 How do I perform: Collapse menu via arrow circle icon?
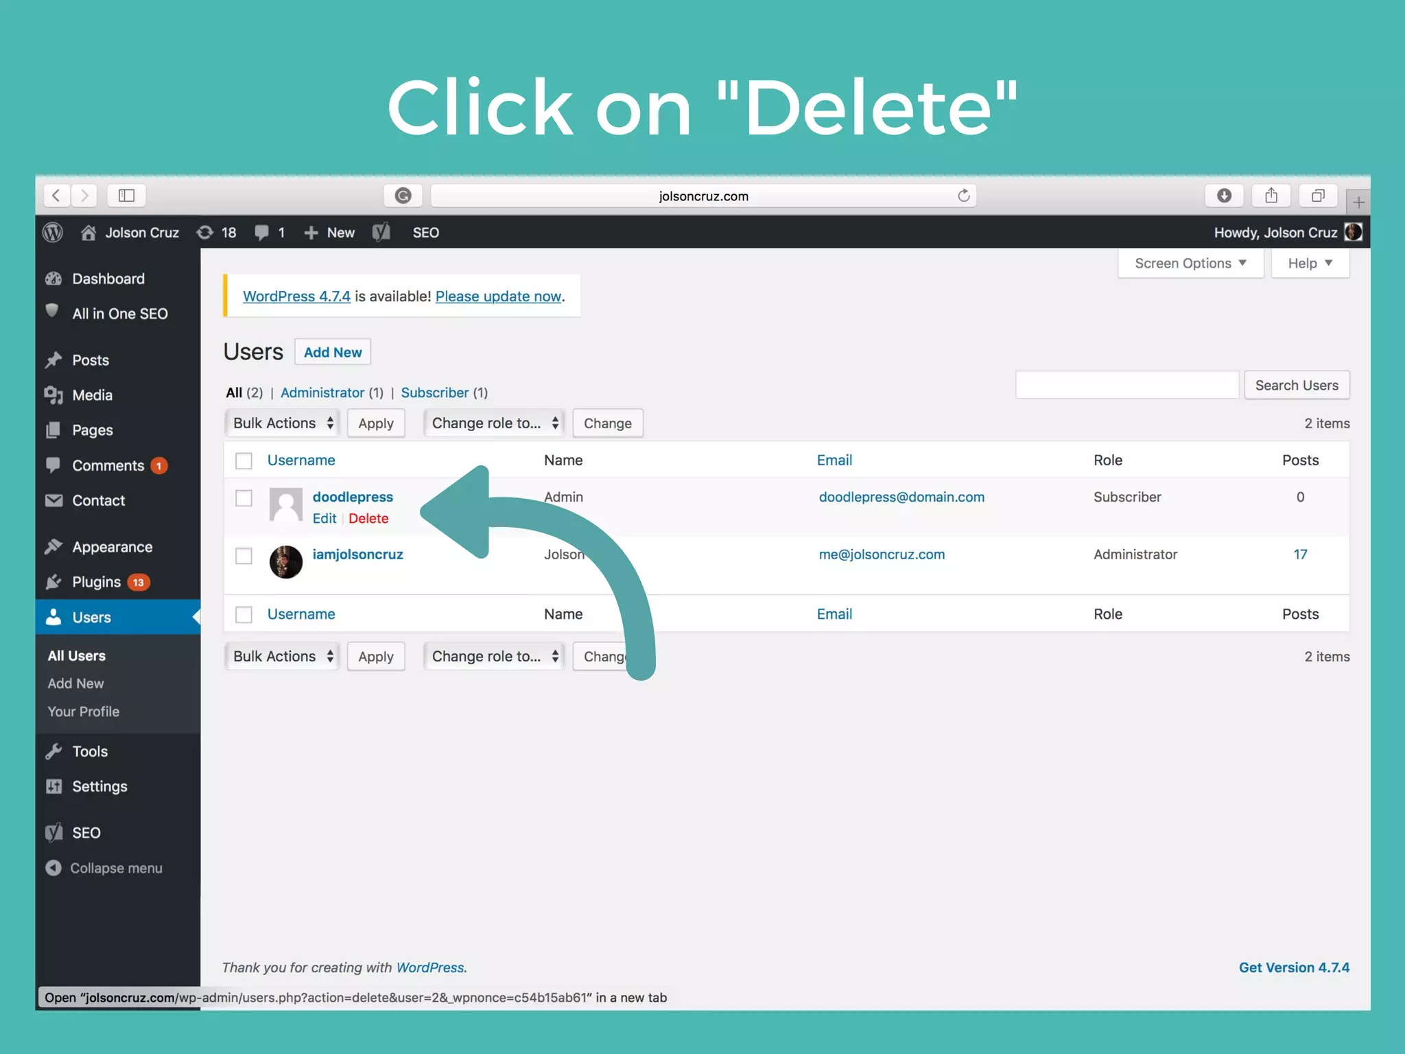click(x=54, y=868)
